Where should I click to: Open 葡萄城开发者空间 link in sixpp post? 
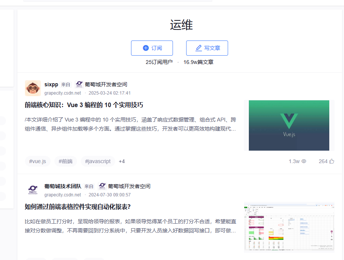(106, 84)
